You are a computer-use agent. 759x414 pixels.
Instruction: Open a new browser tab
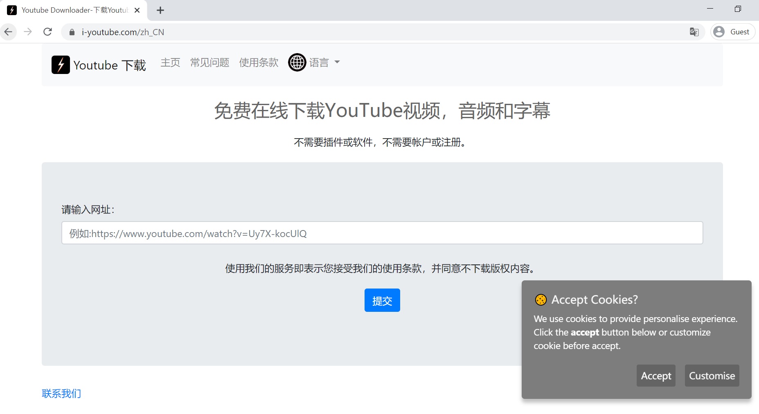(160, 10)
